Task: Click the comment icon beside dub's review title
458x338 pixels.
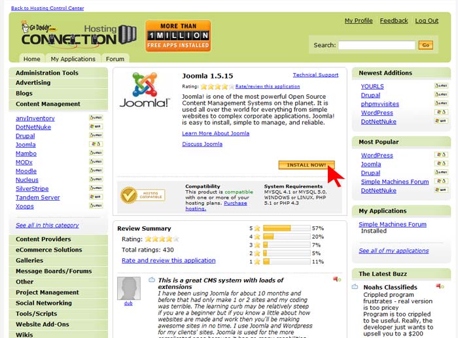Action: point(152,280)
